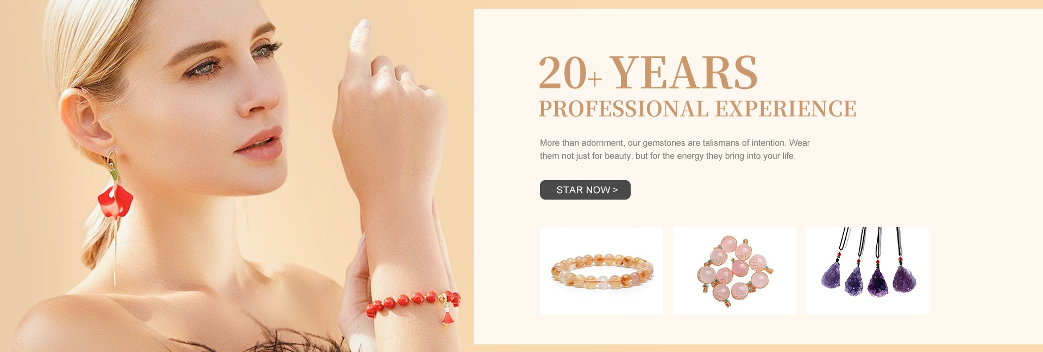The width and height of the screenshot is (1043, 352).
Task: Click the red bead bracelet on the wrist
Action: [413, 304]
